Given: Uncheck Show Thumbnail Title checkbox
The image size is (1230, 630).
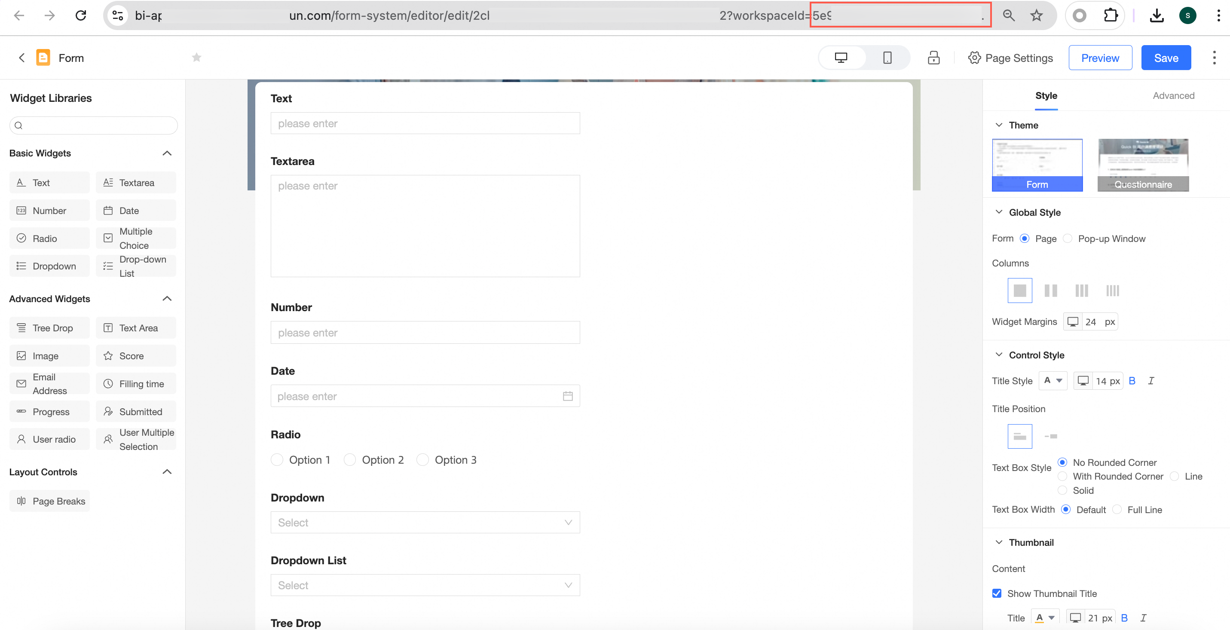Looking at the screenshot, I should point(997,593).
